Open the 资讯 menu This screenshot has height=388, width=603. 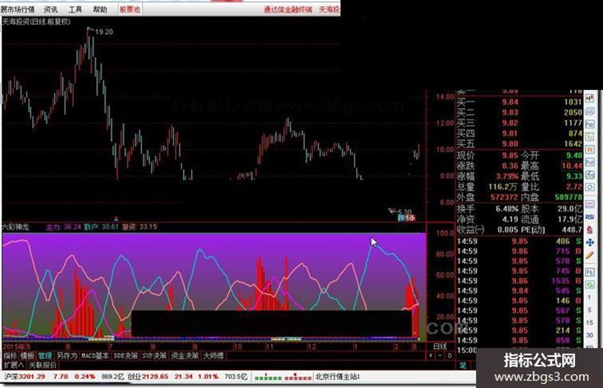[x=51, y=9]
